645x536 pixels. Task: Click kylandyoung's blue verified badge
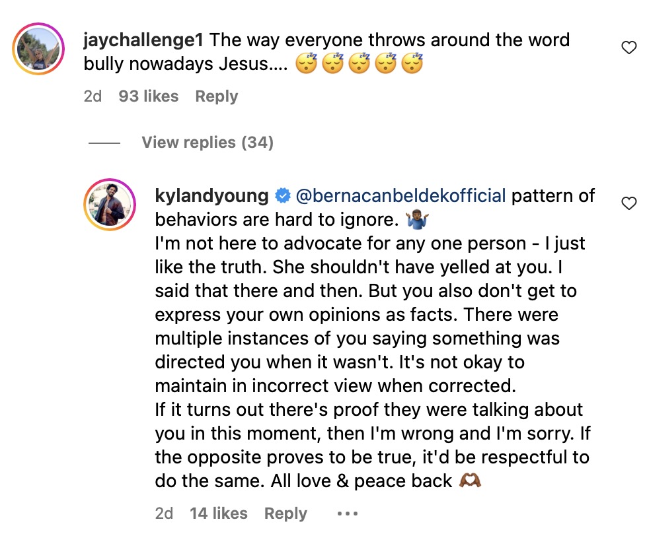pos(282,196)
